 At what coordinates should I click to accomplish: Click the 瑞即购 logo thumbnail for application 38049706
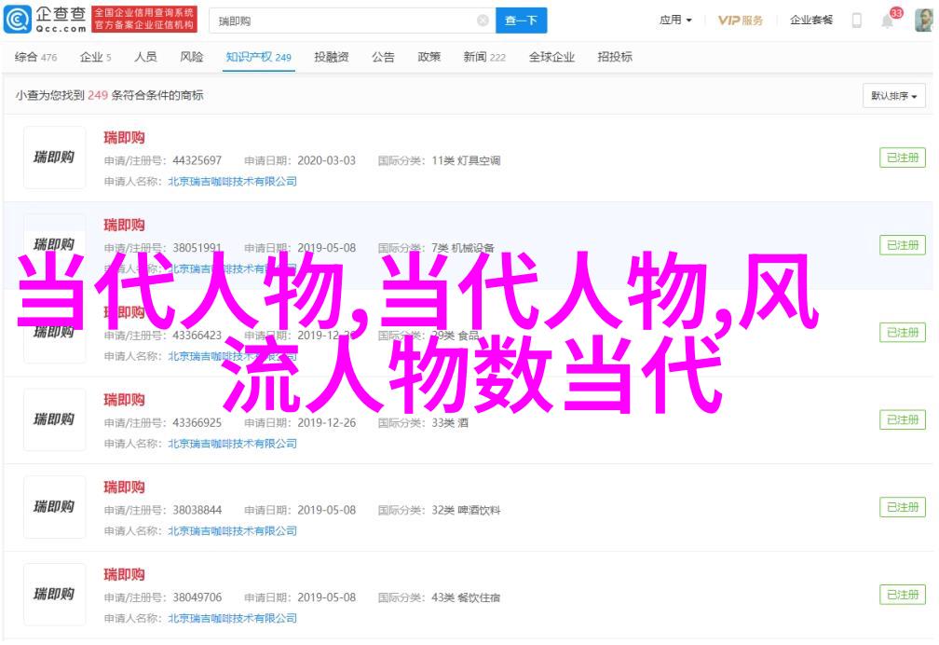coord(54,594)
